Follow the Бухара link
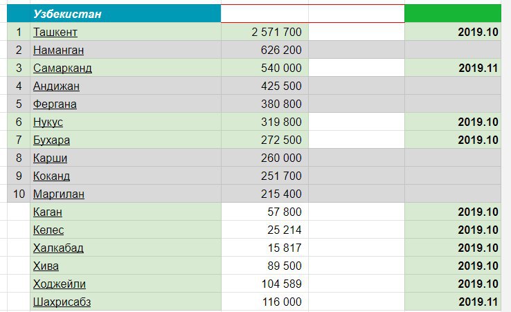 coord(51,140)
